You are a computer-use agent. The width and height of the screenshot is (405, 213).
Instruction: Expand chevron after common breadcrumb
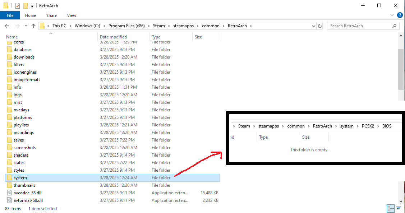224,26
